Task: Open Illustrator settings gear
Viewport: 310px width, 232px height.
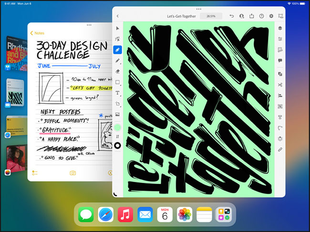Action: [271, 16]
